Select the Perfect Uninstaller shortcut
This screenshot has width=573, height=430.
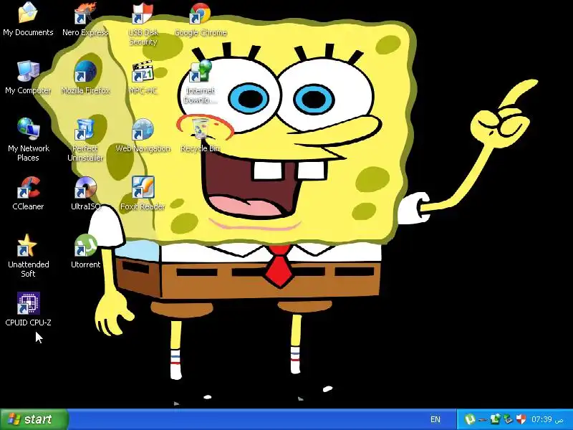click(x=85, y=139)
